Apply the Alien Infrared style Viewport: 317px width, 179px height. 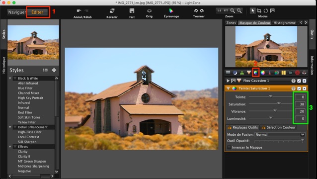pyautogui.click(x=28, y=83)
